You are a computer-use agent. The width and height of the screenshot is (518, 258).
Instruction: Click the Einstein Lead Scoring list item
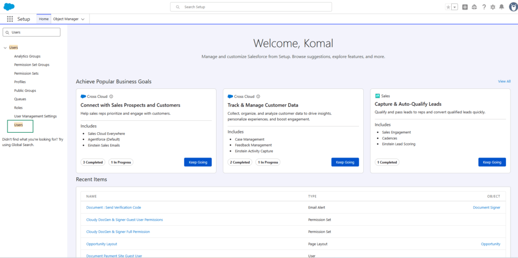[x=399, y=144]
